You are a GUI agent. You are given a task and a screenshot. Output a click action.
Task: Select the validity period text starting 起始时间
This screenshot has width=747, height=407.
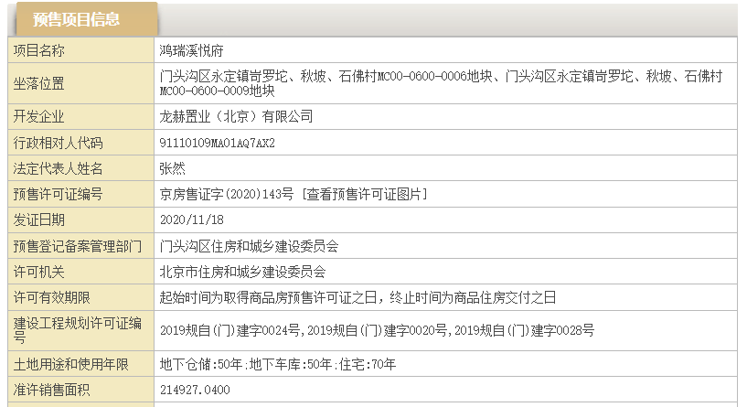357,297
